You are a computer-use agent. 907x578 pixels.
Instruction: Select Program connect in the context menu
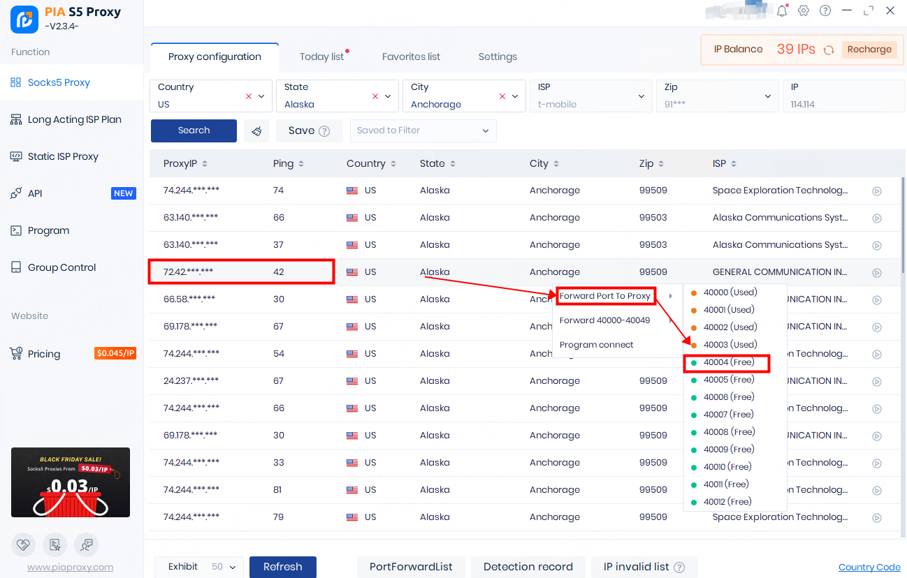(x=596, y=345)
